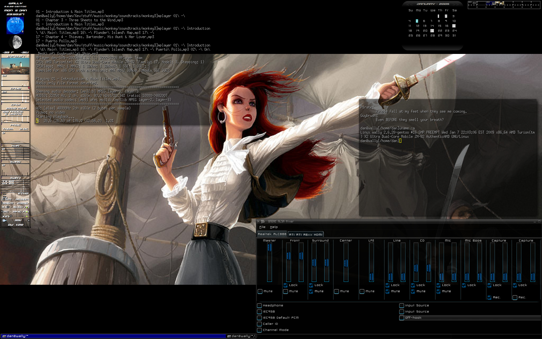Click the terminal icon of the second dan@wally taskbar entry
This screenshot has width=542, height=339.
coord(229,336)
